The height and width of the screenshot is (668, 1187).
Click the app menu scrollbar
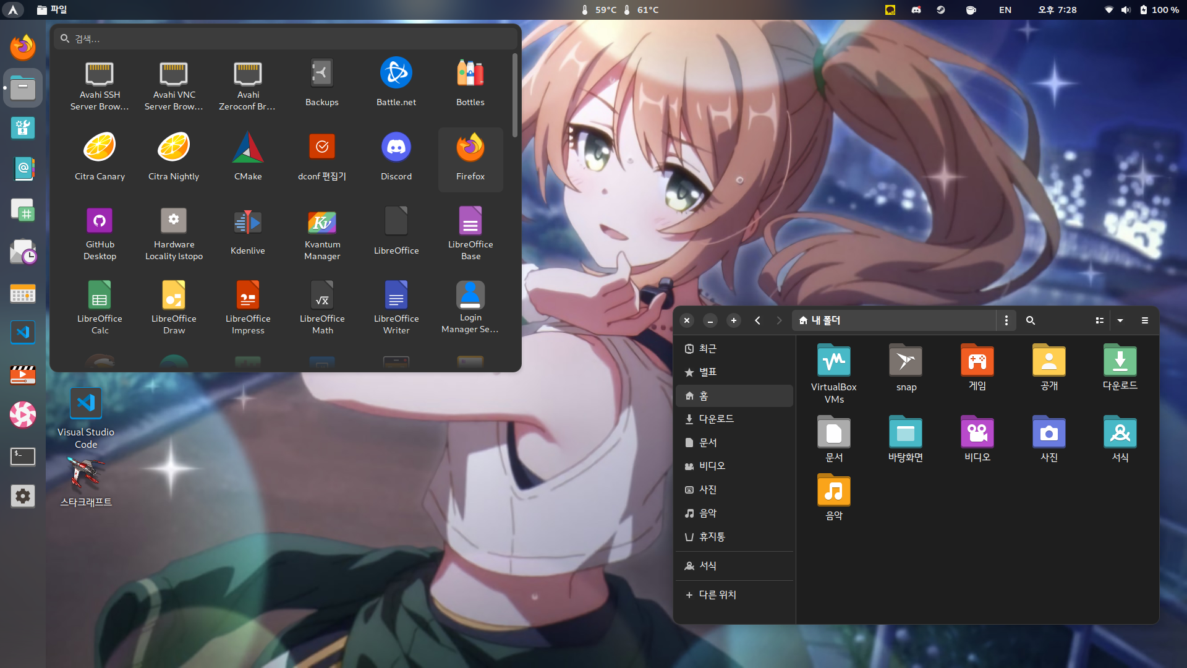point(515,95)
